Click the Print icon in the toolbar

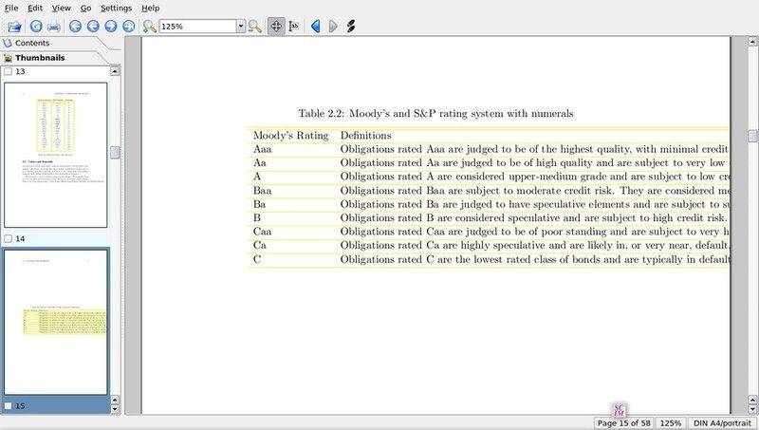pos(53,27)
